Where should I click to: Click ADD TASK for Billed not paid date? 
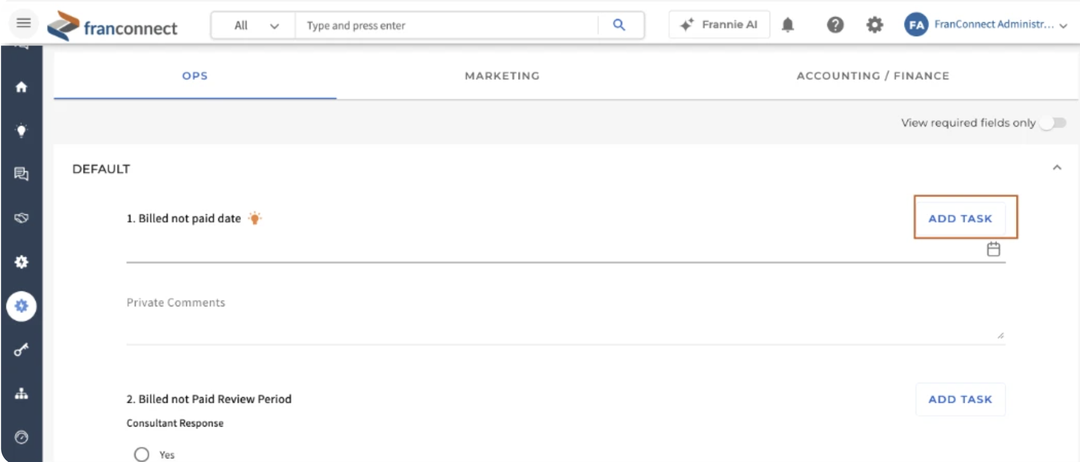click(x=960, y=219)
